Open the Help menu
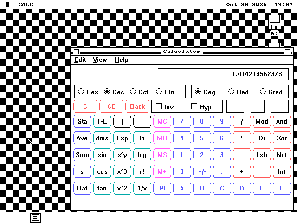The image size is (297, 223). point(122,60)
